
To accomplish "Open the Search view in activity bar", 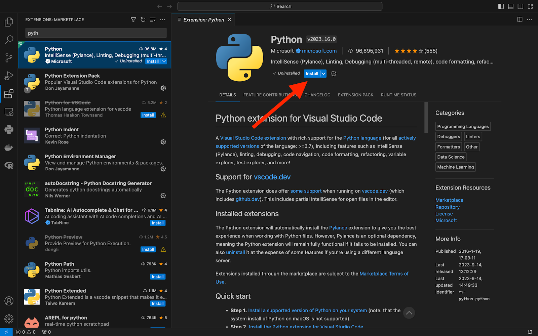I will 9,40.
